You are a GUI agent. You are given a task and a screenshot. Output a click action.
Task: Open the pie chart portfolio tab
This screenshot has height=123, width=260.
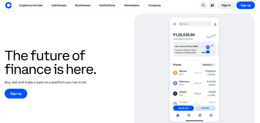[x=189, y=115]
